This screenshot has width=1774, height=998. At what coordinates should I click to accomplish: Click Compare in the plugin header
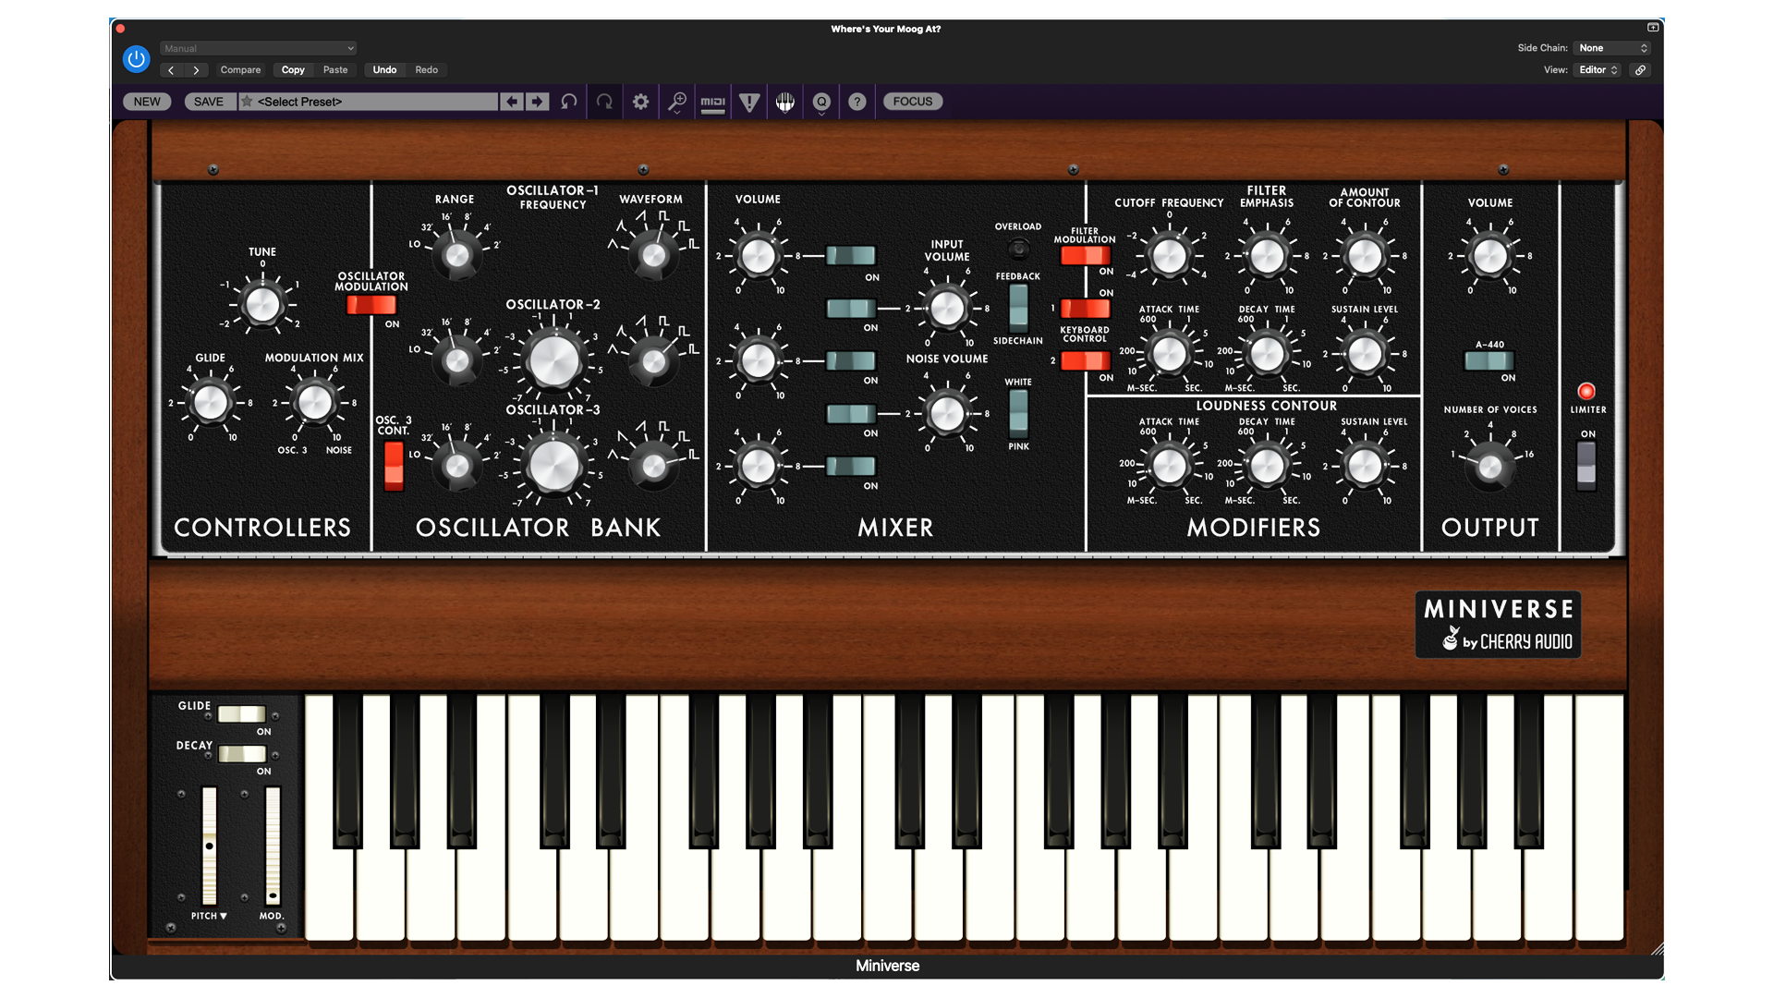point(240,70)
